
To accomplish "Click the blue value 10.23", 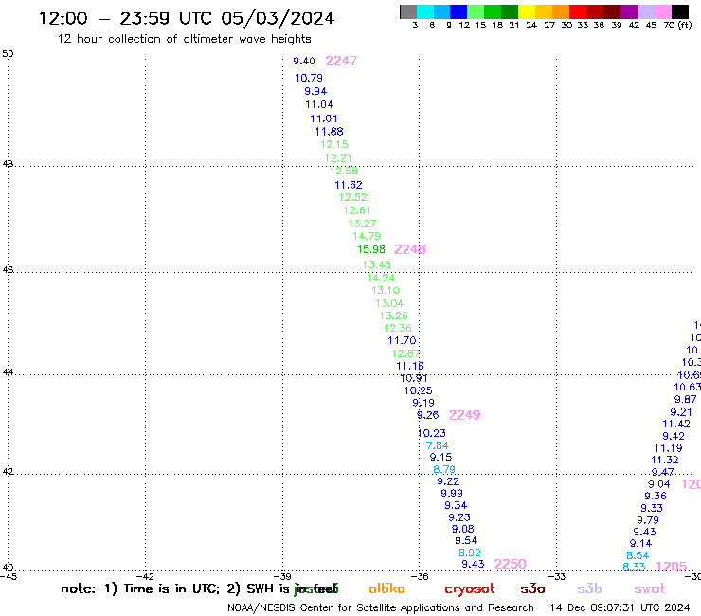I will [x=432, y=433].
